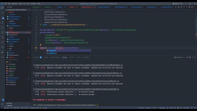Image resolution: width=197 pixels, height=111 pixels.
Task: Kill terminal with trash icon
Action: click(190, 57)
